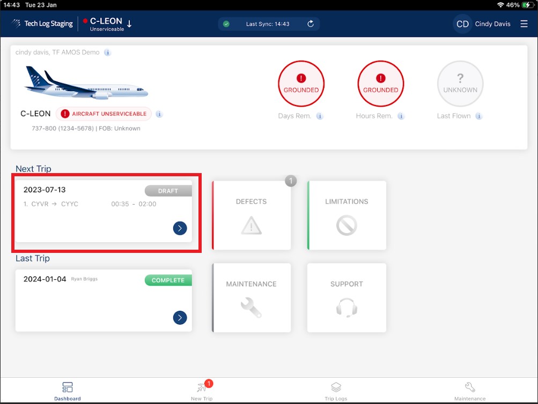Screen dimensions: 538x404
Task: Open the Limitations tile
Action: point(347,215)
